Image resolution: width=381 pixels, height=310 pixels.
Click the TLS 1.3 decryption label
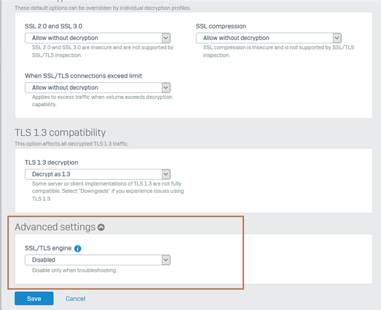point(52,162)
